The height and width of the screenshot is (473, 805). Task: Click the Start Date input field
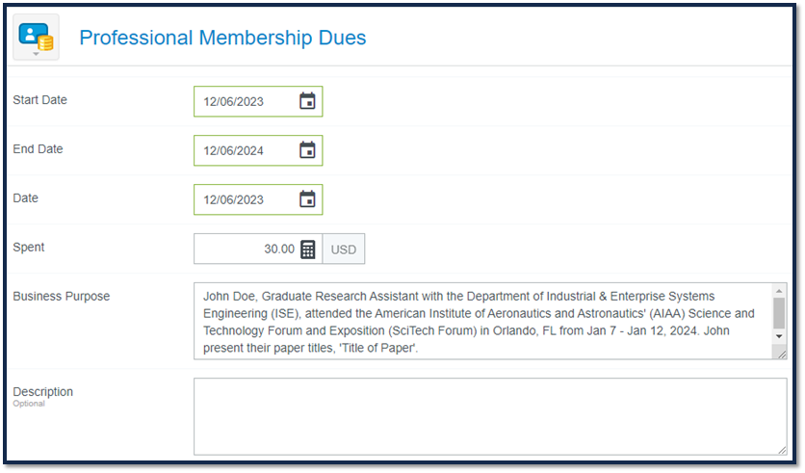[x=258, y=102]
